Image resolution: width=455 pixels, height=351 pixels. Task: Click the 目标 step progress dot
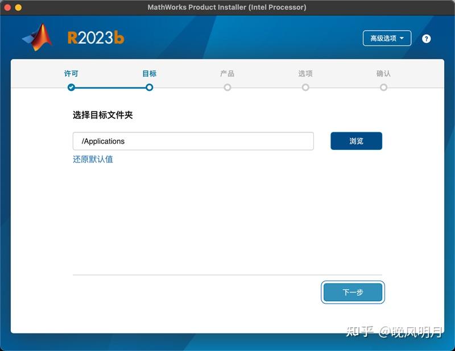[149, 87]
